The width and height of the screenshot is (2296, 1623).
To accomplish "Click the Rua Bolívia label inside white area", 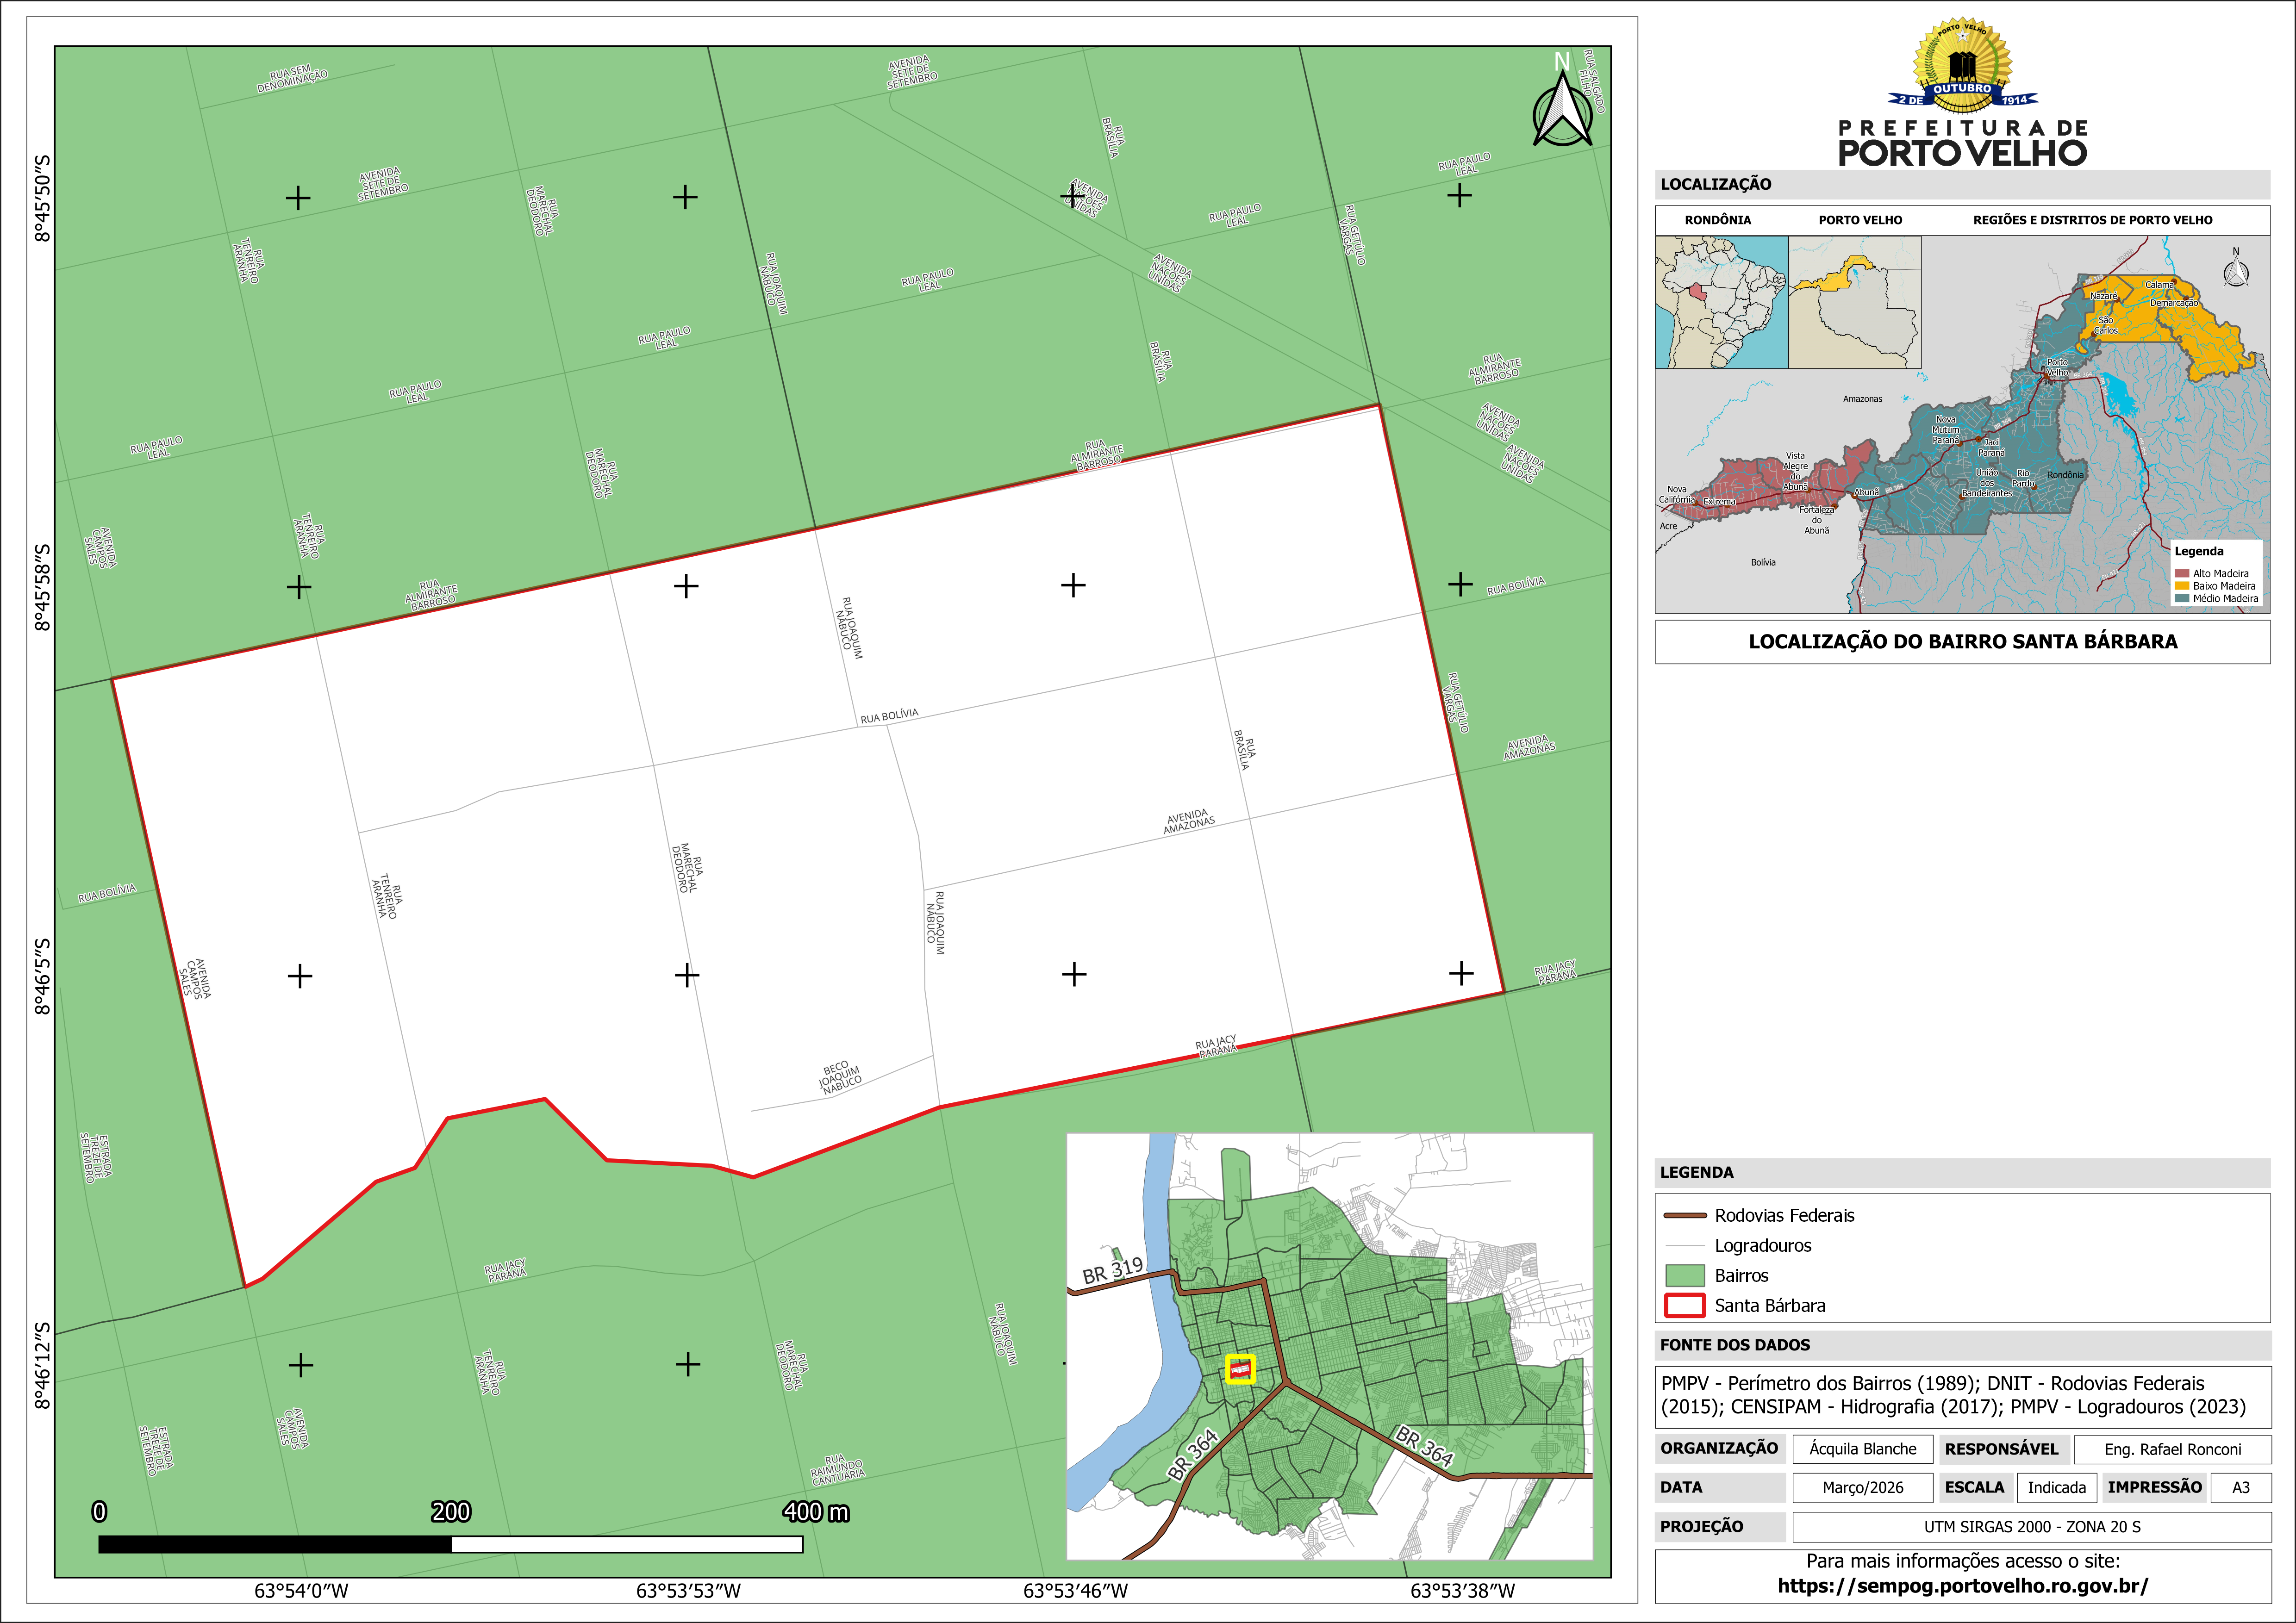I will [x=889, y=716].
